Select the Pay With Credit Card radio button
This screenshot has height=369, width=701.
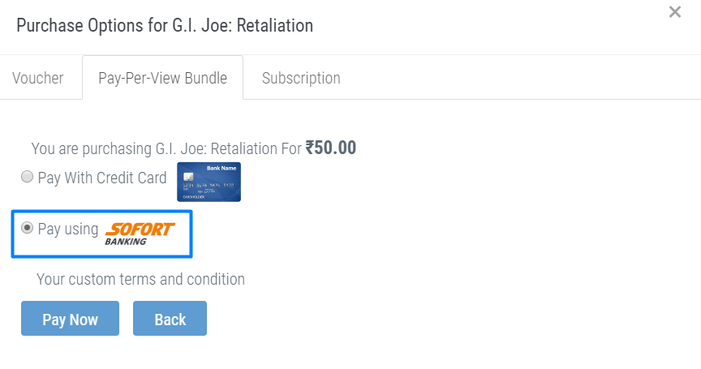click(28, 177)
